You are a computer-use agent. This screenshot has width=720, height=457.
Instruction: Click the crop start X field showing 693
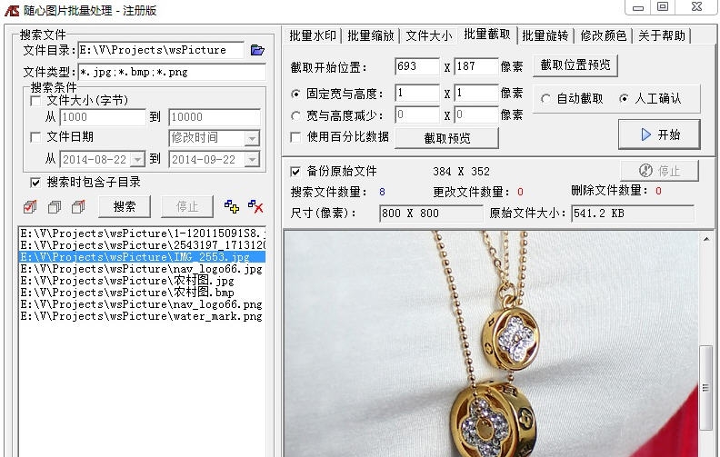tap(417, 66)
